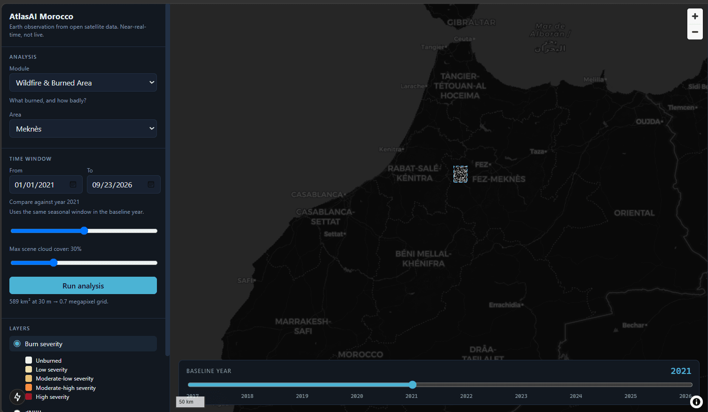Open the From date calendar picker icon
This screenshot has width=708, height=412.
tap(73, 185)
